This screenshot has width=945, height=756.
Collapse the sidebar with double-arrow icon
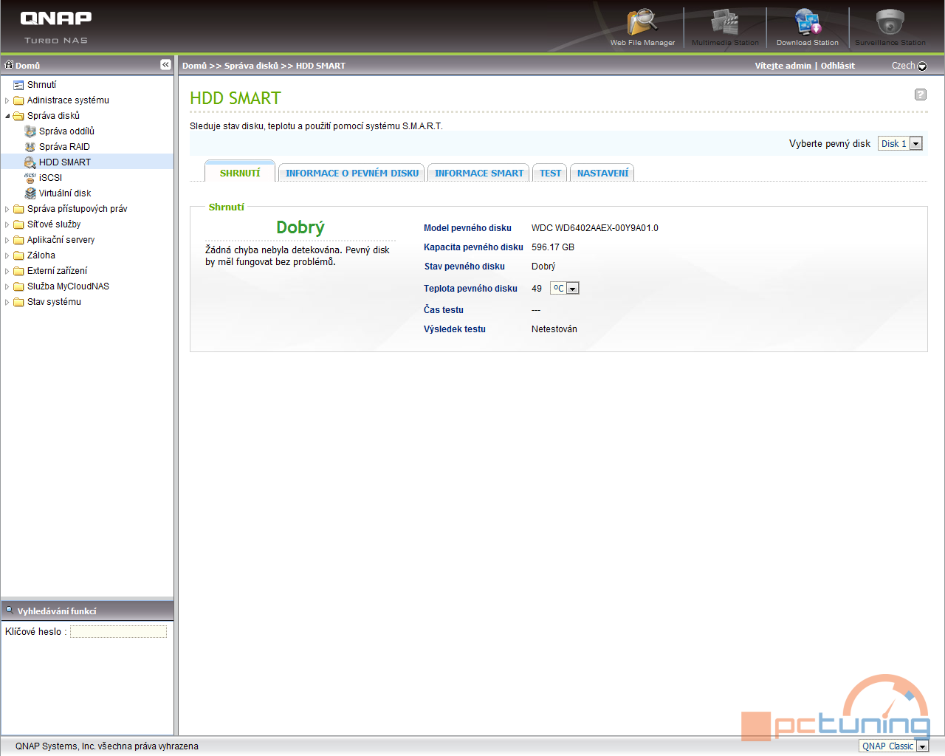coord(165,65)
